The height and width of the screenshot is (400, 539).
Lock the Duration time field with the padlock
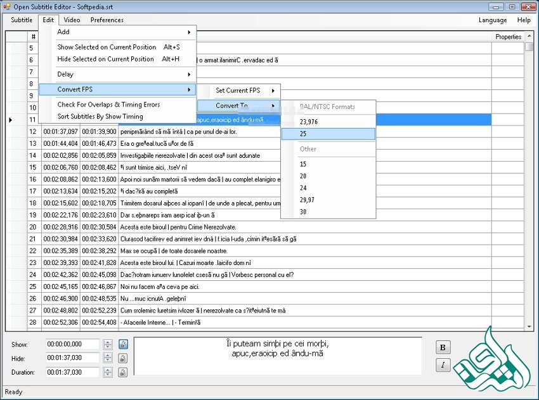(122, 371)
